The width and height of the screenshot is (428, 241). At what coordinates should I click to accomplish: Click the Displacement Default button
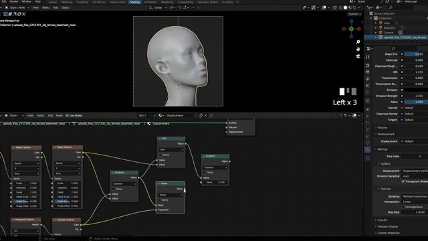click(x=415, y=141)
